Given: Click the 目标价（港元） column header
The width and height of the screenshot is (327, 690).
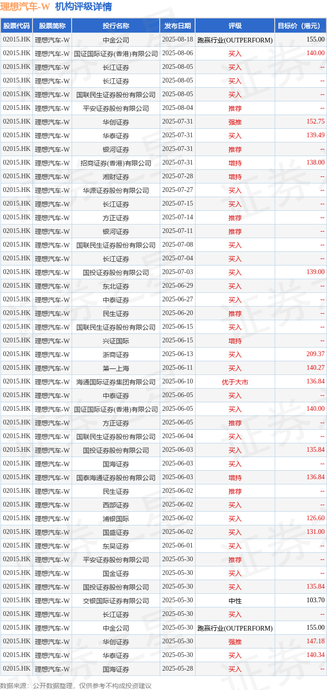Looking at the screenshot, I should click(301, 26).
